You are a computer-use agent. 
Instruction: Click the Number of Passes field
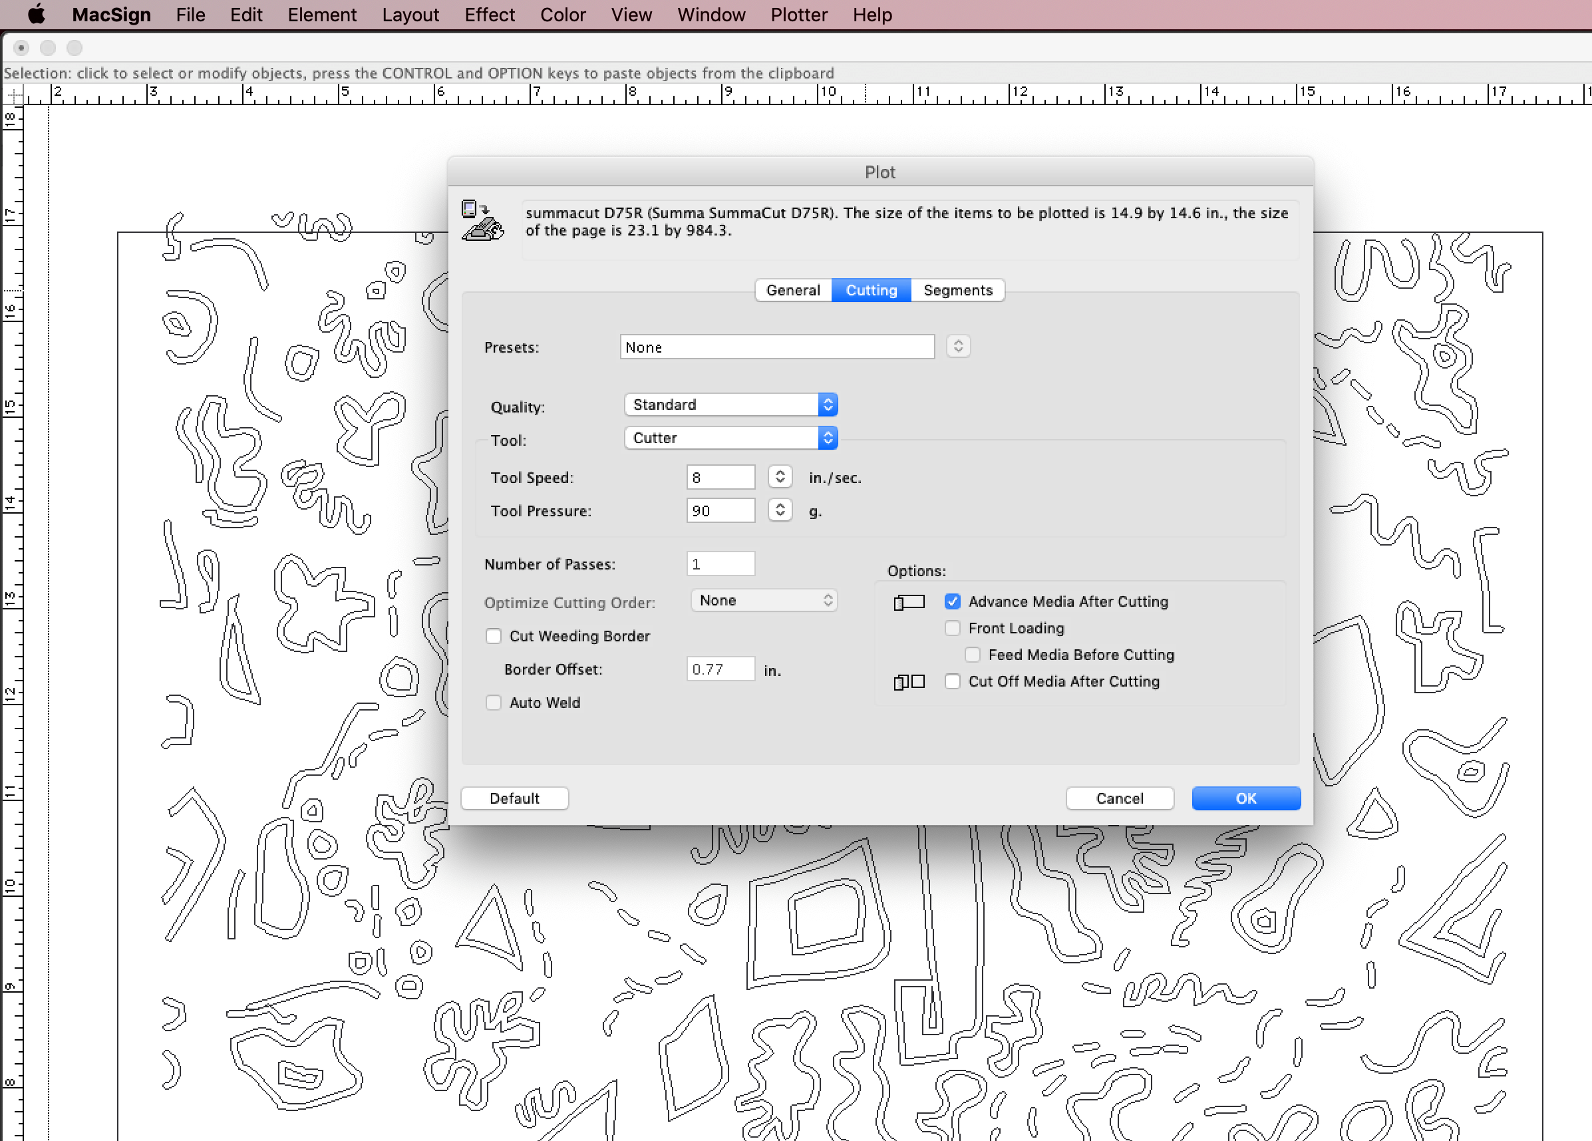point(720,564)
